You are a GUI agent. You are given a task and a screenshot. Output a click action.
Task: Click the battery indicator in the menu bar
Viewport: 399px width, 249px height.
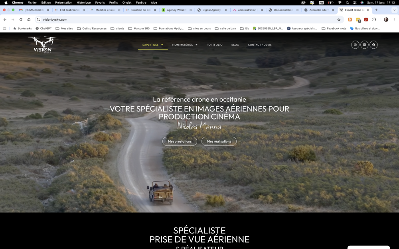click(330, 2)
